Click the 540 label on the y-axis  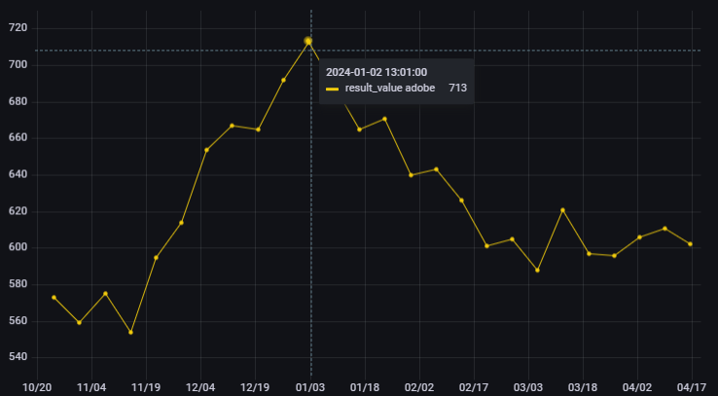18,357
